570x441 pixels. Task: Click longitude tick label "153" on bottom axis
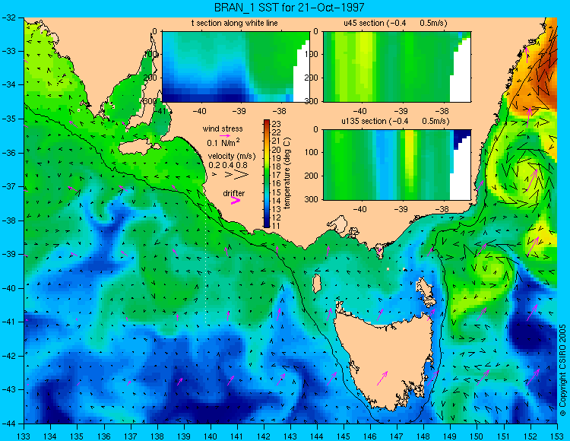click(557, 436)
